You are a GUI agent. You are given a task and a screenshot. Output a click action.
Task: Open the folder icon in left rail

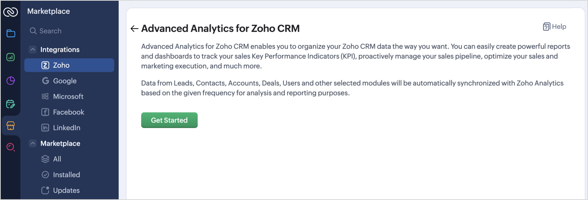click(x=11, y=34)
